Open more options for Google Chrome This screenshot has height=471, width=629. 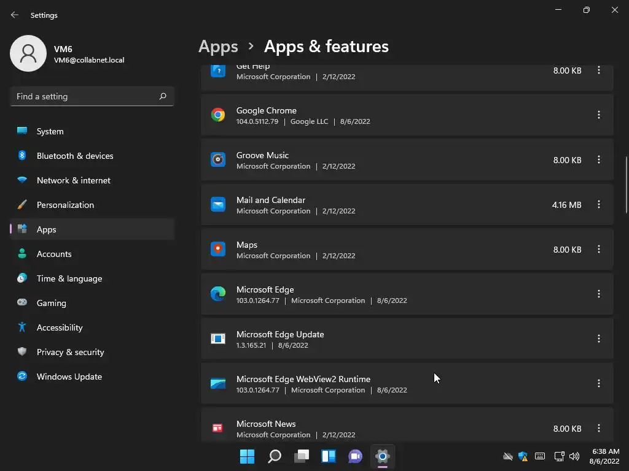point(598,115)
